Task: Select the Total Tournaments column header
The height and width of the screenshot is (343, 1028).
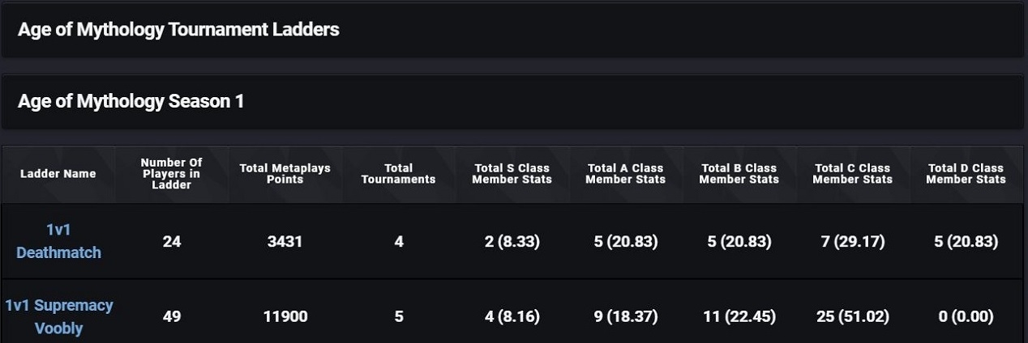Action: (398, 174)
